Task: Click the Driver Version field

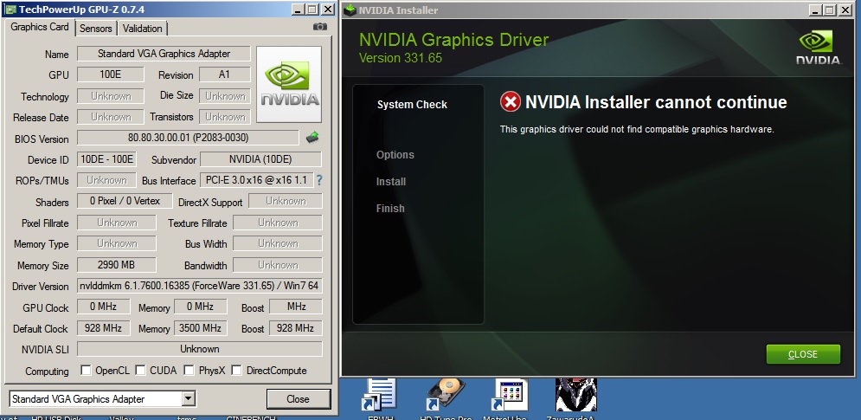Action: (199, 285)
